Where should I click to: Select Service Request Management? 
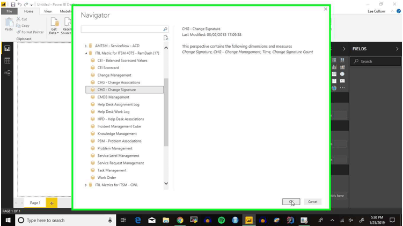coord(121,163)
